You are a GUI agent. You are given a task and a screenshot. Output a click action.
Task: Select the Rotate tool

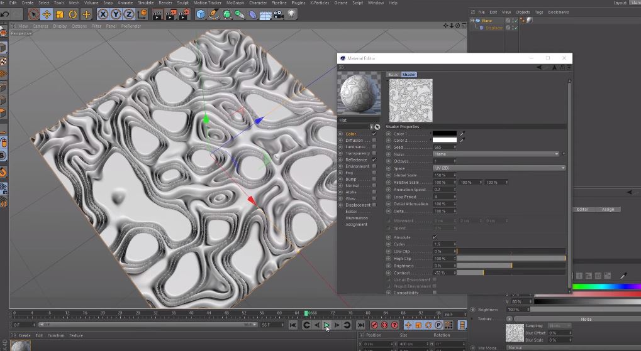pyautogui.click(x=73, y=14)
